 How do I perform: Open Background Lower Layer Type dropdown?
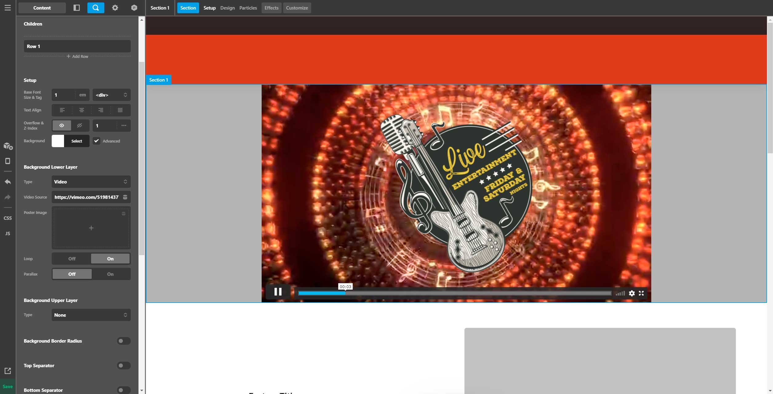(x=91, y=182)
